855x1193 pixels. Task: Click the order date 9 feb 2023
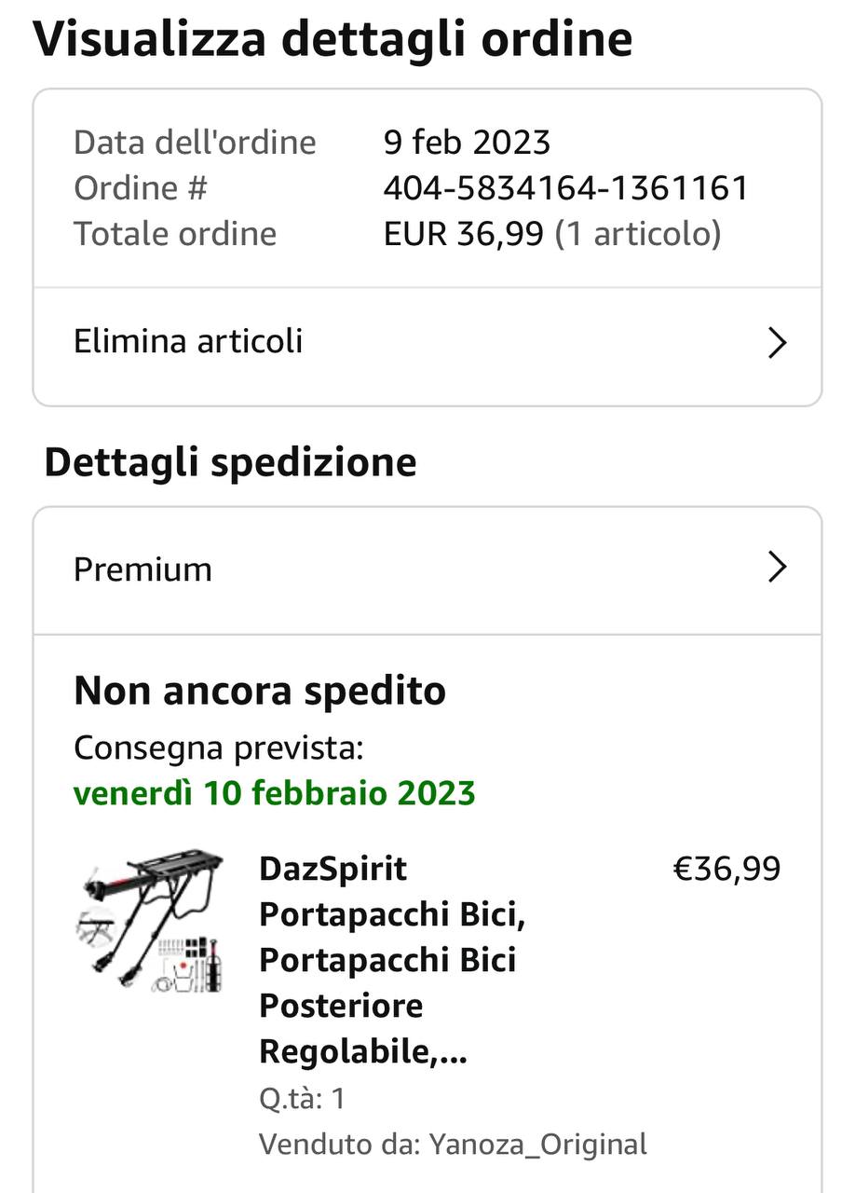(x=467, y=143)
